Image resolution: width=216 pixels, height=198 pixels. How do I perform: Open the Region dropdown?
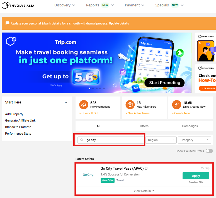click(161, 140)
